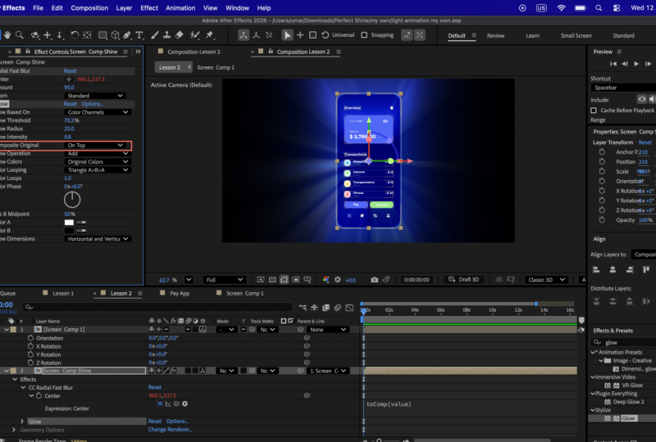Open the Composite Original dropdown

click(95, 146)
